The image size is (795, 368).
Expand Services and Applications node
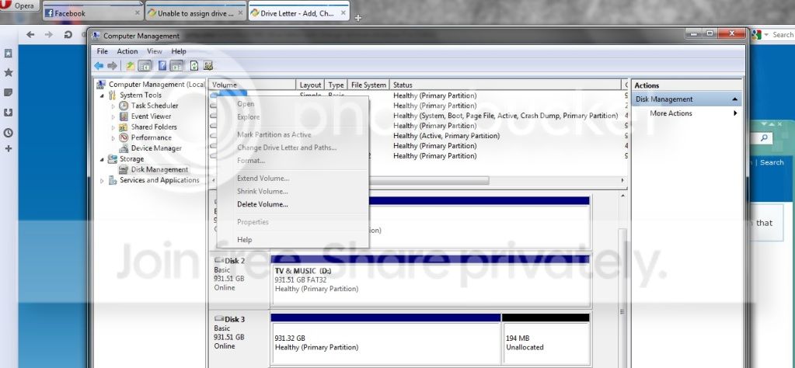coord(102,180)
